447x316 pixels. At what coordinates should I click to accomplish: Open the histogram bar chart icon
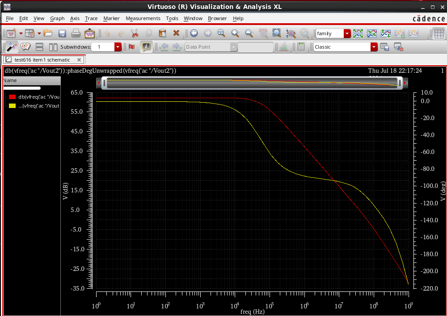point(283,47)
